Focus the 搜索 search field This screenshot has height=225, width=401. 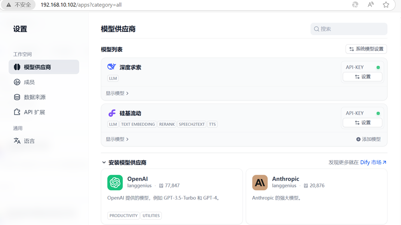[349, 29]
